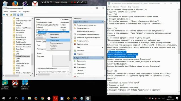
Task: Click 'Отображать все выполняемые...' action
Action: (89, 35)
